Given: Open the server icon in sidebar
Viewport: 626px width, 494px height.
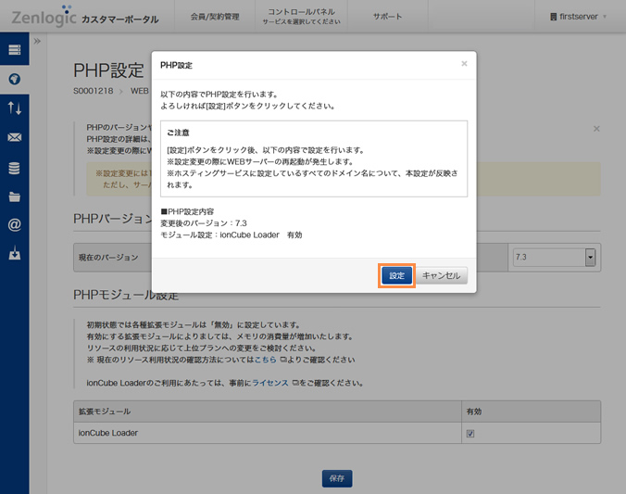Looking at the screenshot, I should pos(14,49).
